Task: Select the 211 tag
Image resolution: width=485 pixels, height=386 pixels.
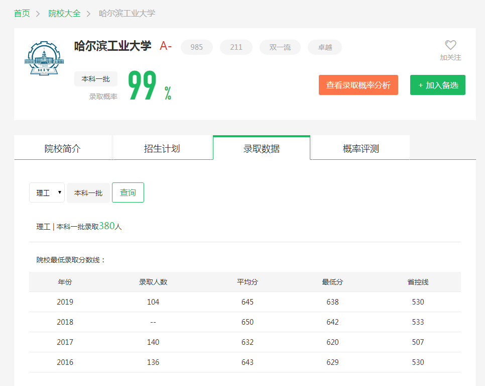Action: tap(236, 47)
